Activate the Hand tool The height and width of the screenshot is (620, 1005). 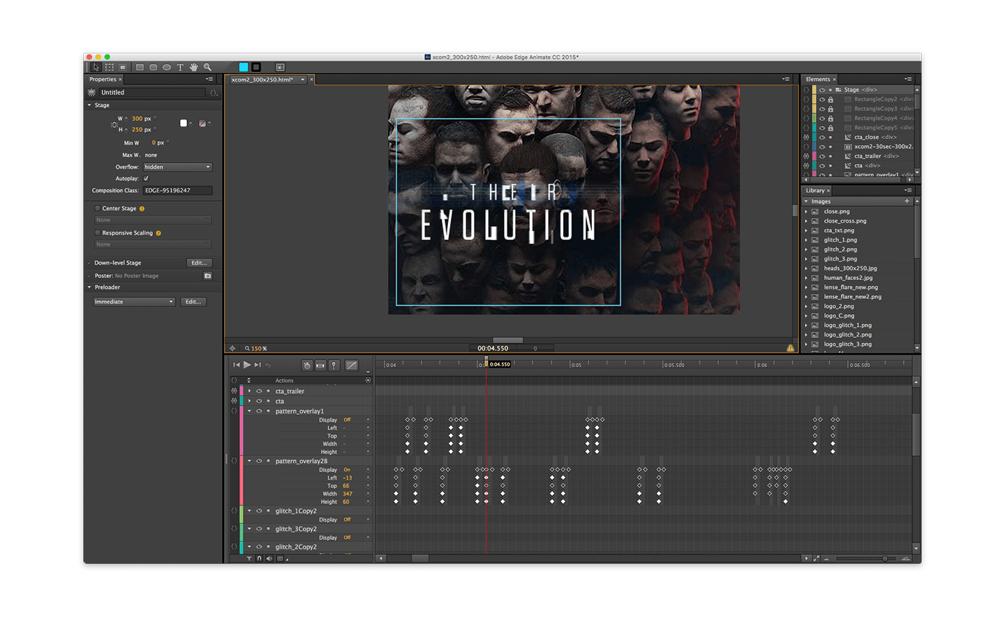pos(193,68)
